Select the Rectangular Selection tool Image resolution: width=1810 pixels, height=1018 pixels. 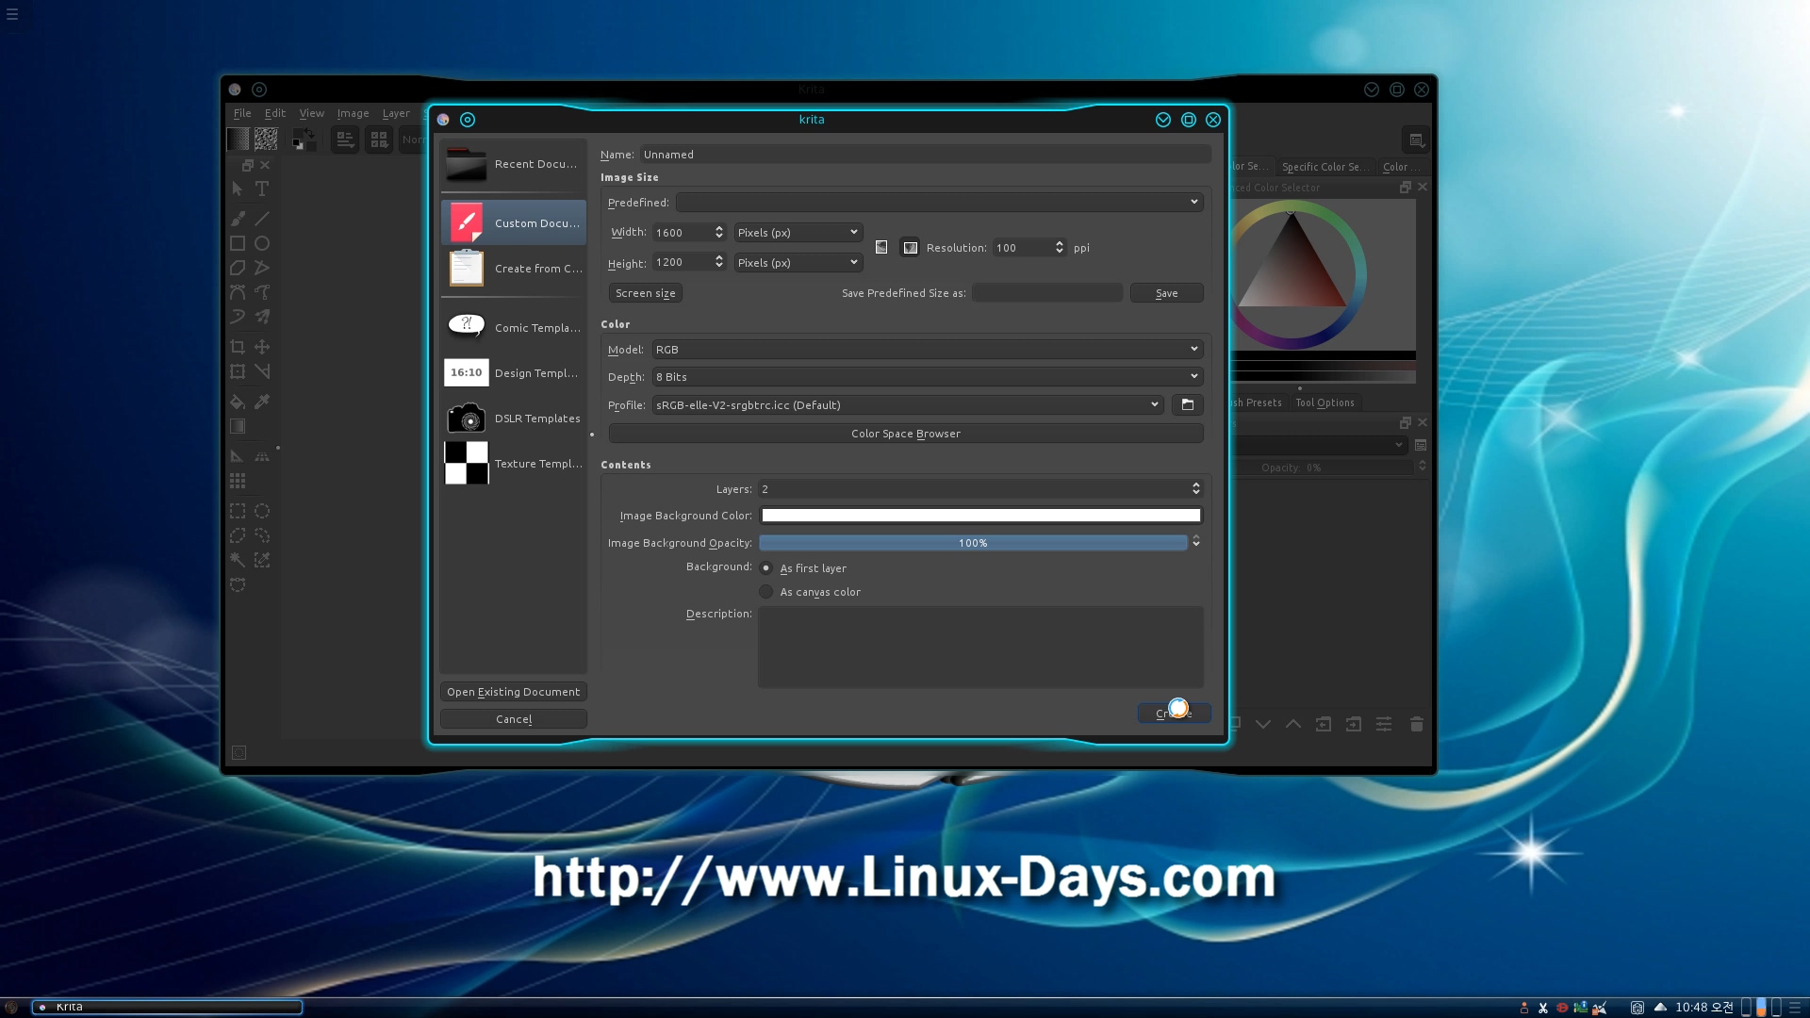(x=238, y=511)
